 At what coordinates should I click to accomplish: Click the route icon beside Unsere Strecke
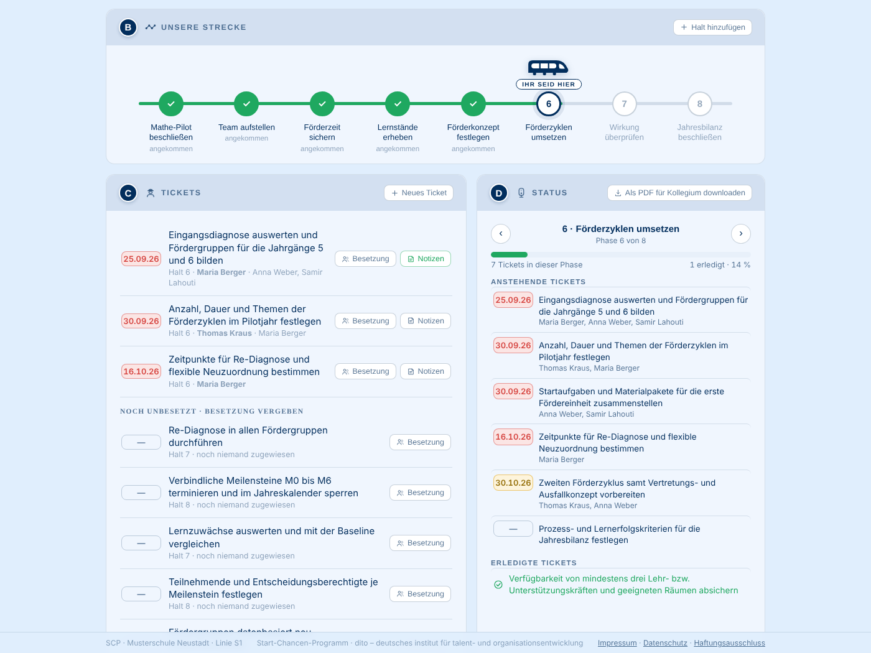(x=151, y=27)
